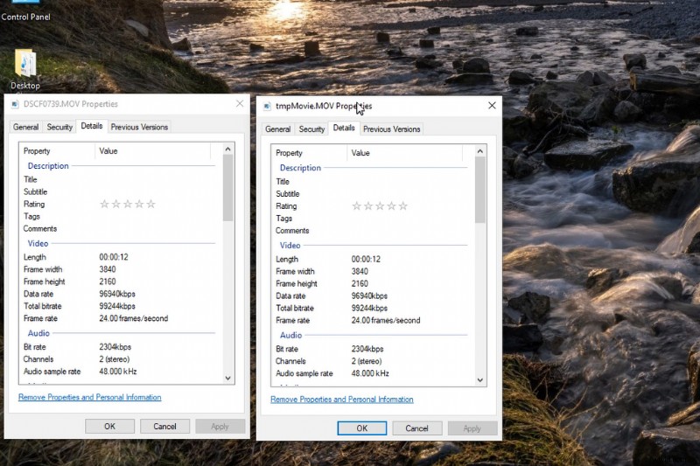Select Bit rate 2304kbps in tmpMovie.MOV window
The height and width of the screenshot is (466, 700).
[367, 349]
